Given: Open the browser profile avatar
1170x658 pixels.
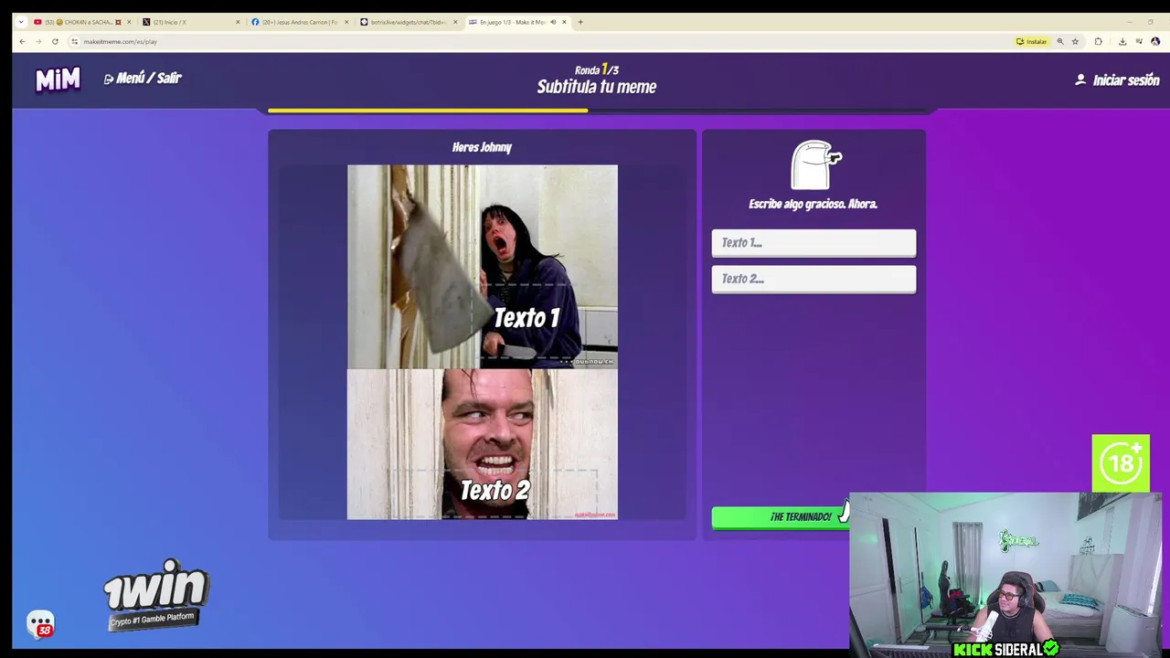Looking at the screenshot, I should [1155, 41].
